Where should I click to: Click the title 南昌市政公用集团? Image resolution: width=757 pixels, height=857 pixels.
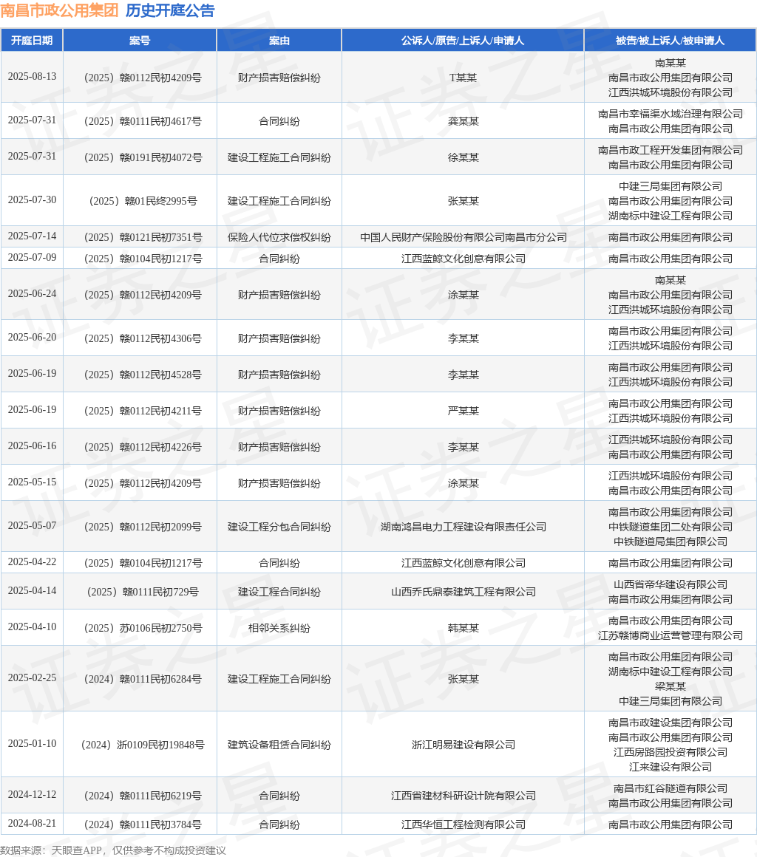point(60,10)
